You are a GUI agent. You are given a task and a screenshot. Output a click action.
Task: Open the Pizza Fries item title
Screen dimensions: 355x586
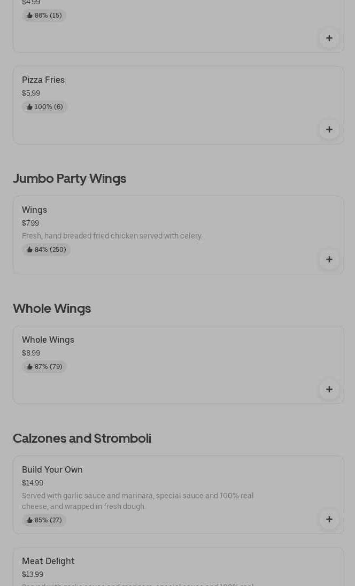(43, 80)
